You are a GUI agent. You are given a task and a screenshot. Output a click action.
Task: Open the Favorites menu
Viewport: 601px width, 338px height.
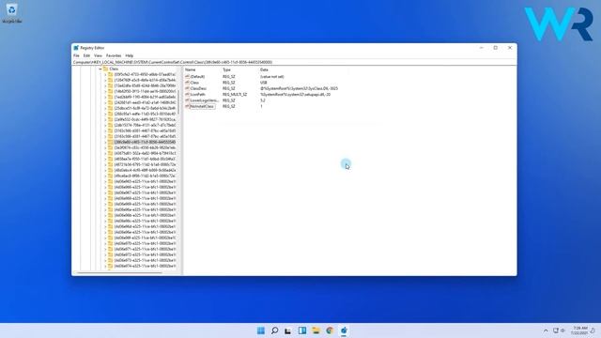pos(114,55)
